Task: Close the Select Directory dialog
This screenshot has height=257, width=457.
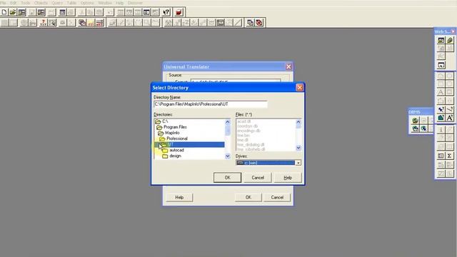Action: point(299,87)
